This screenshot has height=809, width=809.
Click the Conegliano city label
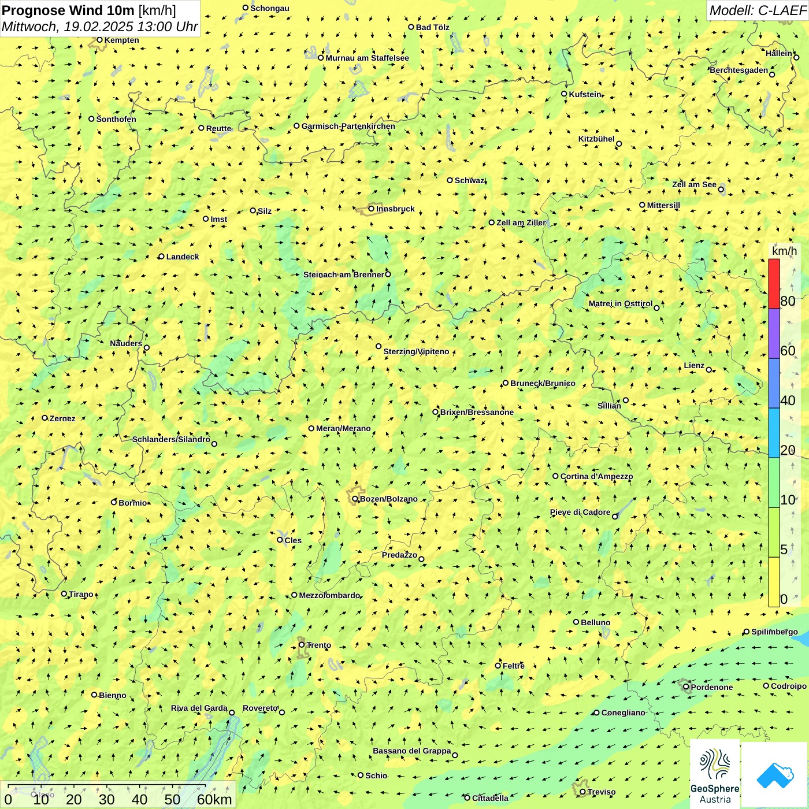[x=623, y=712]
